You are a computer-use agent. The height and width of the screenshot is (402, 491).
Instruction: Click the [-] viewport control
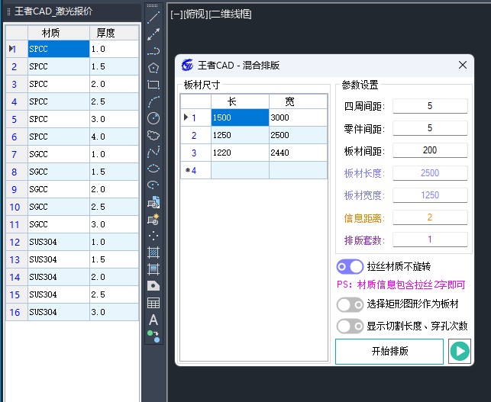176,14
